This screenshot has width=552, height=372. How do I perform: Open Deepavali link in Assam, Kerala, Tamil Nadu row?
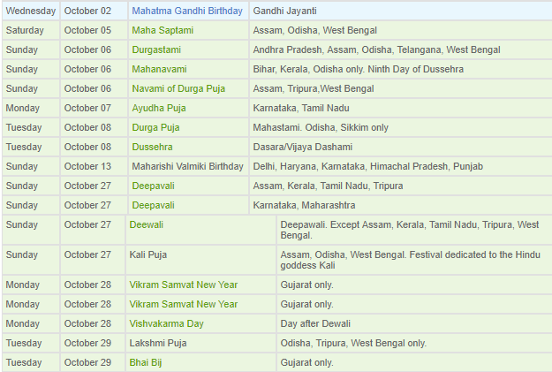click(153, 186)
